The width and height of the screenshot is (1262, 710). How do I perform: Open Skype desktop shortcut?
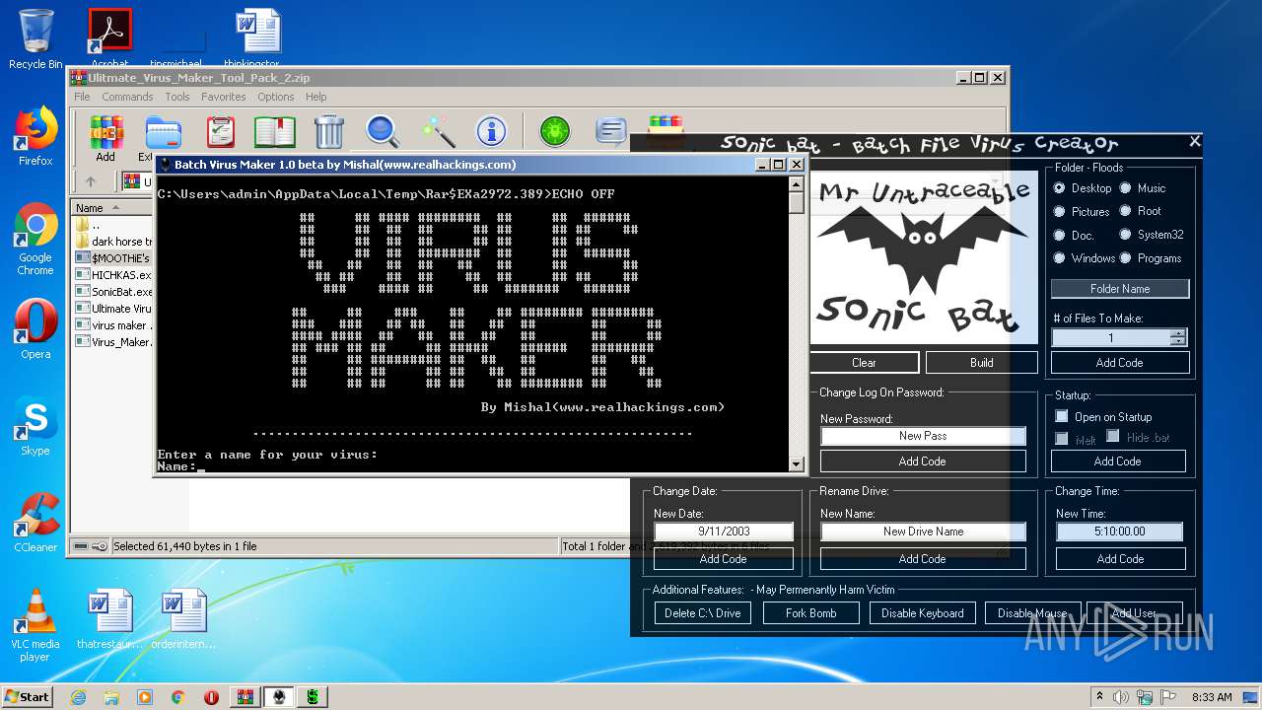35,427
